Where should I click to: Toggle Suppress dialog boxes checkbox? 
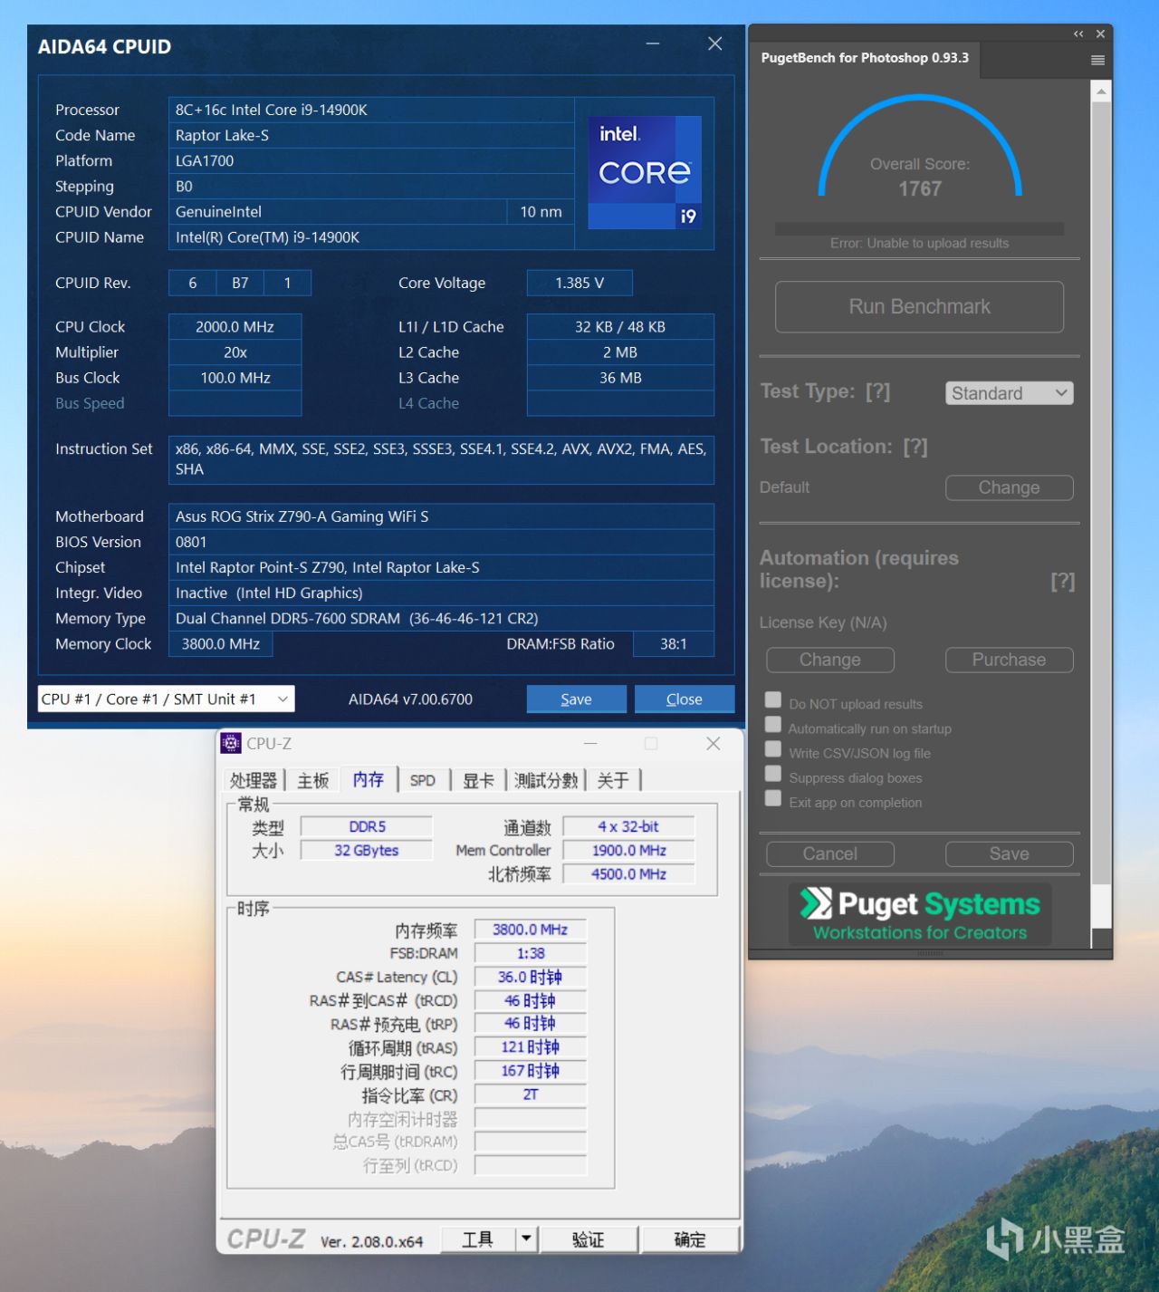click(773, 773)
